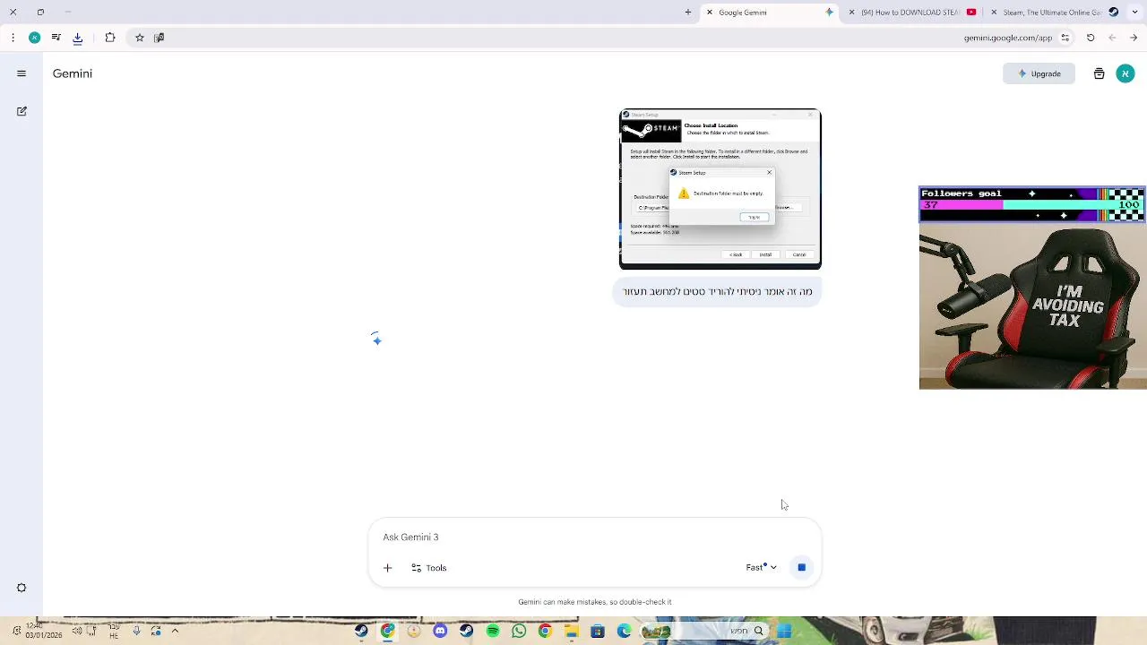The height and width of the screenshot is (645, 1147).
Task: Open the Tools menu in prompt box
Action: (428, 568)
